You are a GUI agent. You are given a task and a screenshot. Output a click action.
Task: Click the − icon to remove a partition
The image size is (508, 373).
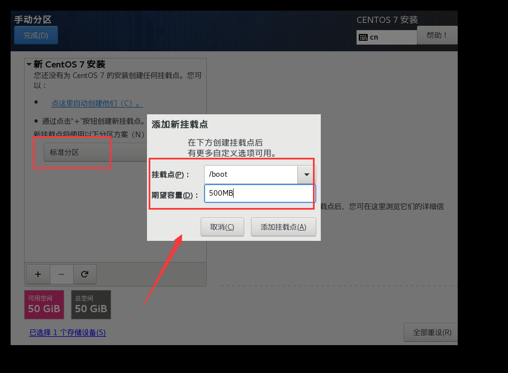pyautogui.click(x=61, y=274)
